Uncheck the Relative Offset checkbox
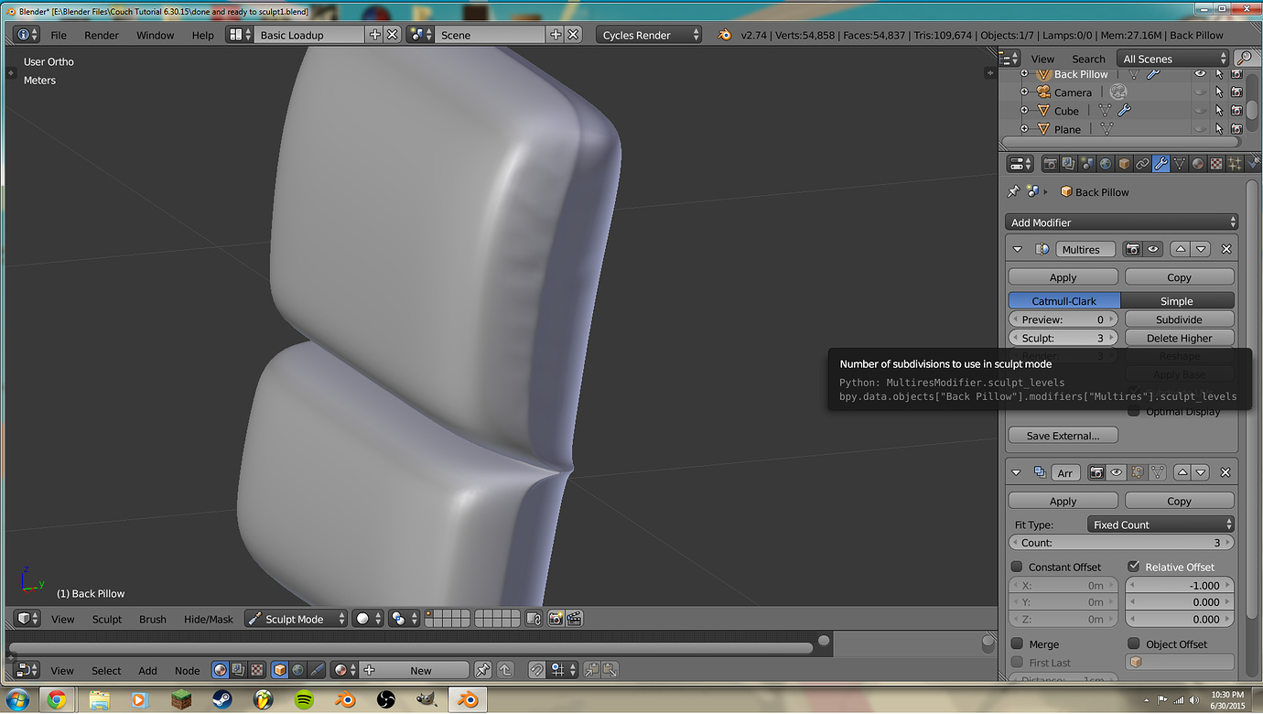Viewport: 1263px width, 714px height. coord(1134,567)
